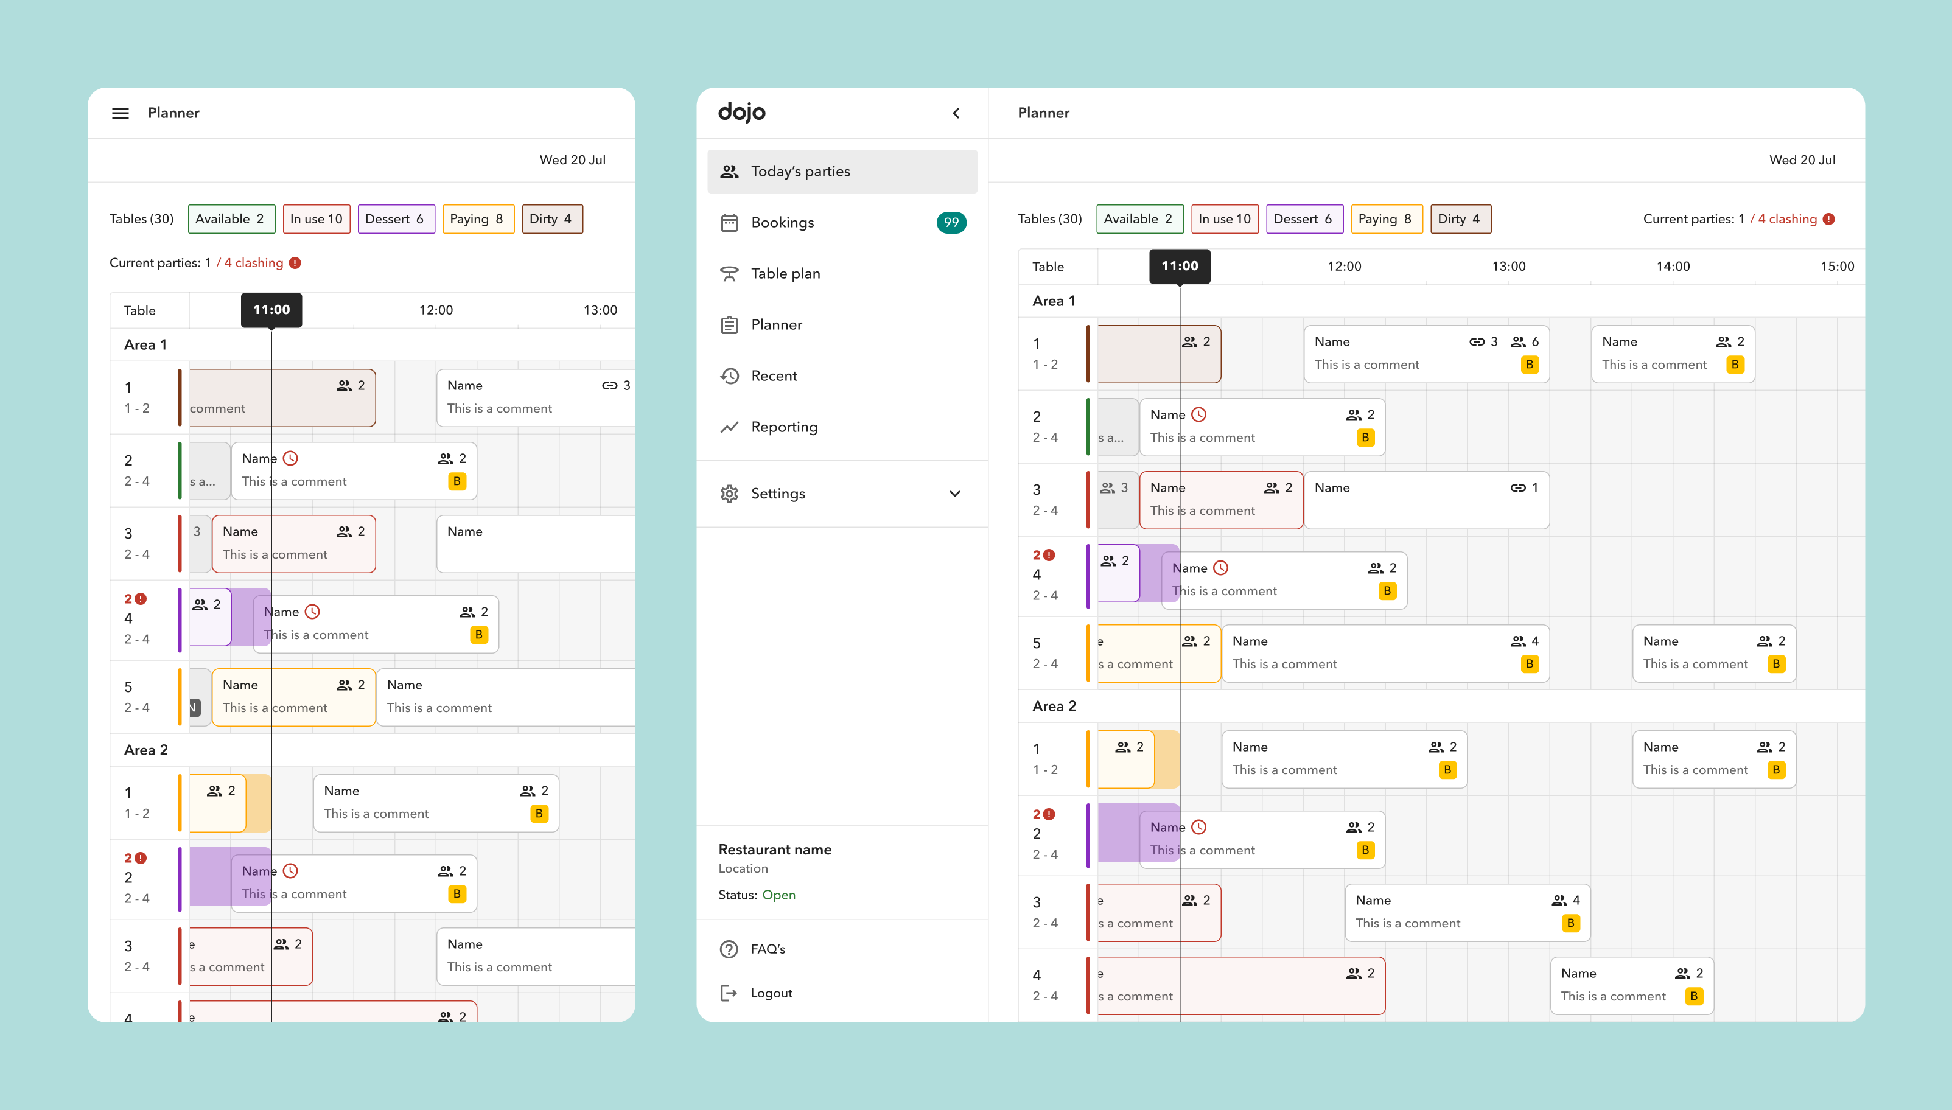Viewport: 1952px width, 1110px height.
Task: Click the Bookings calendar icon
Action: pos(729,223)
